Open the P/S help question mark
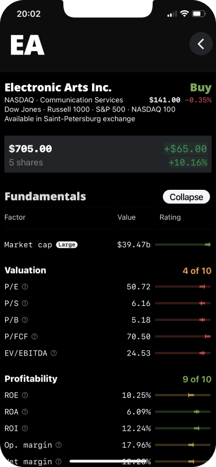The image size is (216, 467). (25, 303)
